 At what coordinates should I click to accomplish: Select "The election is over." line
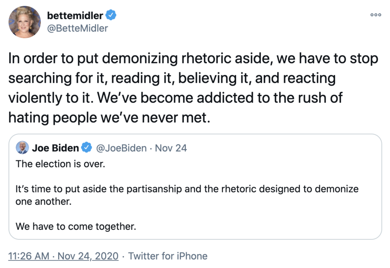tap(60, 163)
